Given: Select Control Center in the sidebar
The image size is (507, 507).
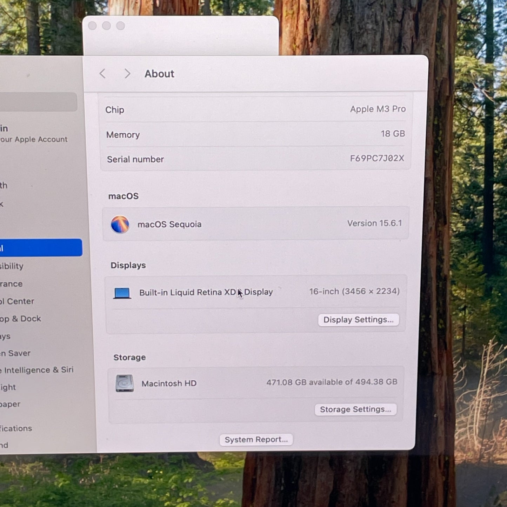Looking at the screenshot, I should coord(18,301).
